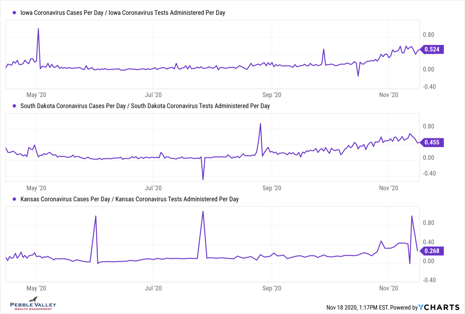Click the Iowa chart's Sep '20 axis label
This screenshot has height=314, width=465.
(272, 95)
